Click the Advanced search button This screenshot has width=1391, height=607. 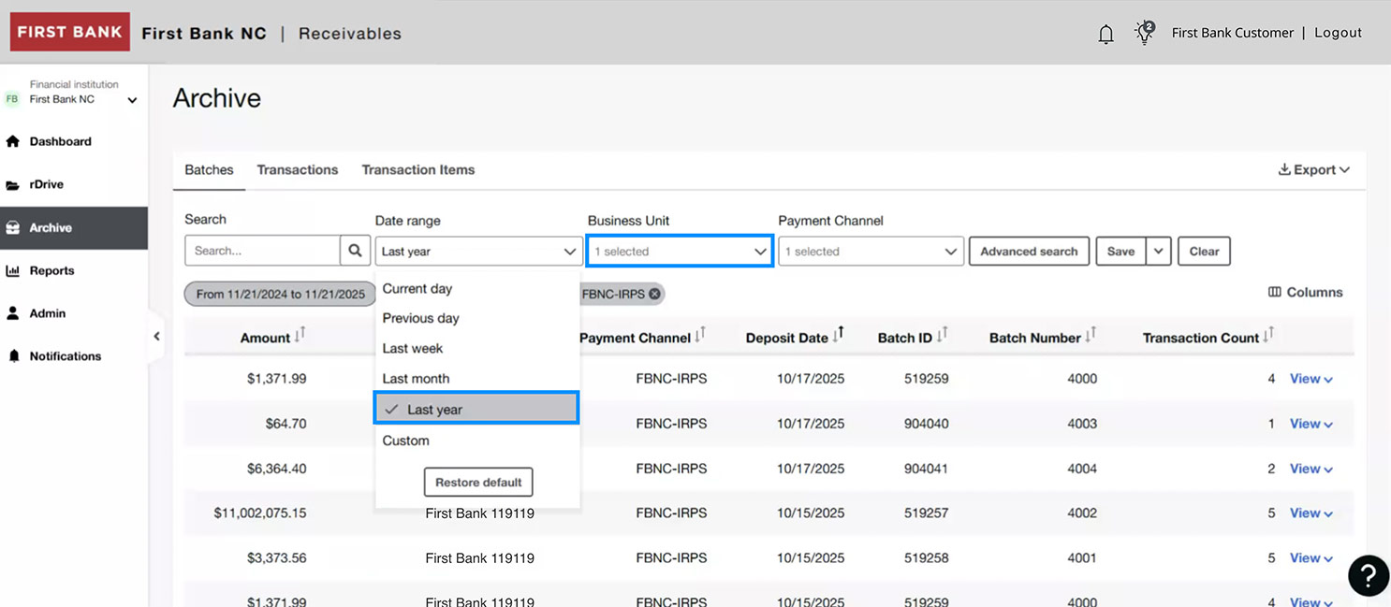point(1029,251)
